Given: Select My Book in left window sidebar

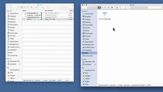Looking at the screenshot, I should [13, 64].
